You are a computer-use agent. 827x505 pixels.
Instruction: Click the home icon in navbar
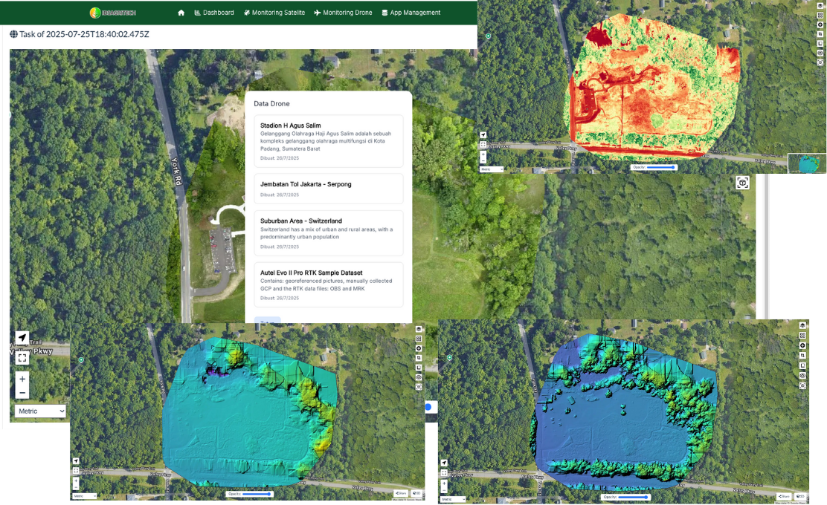tap(181, 13)
